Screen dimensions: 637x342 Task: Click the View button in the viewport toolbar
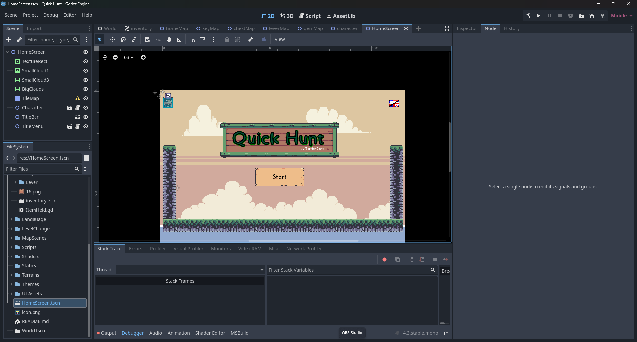pyautogui.click(x=280, y=39)
